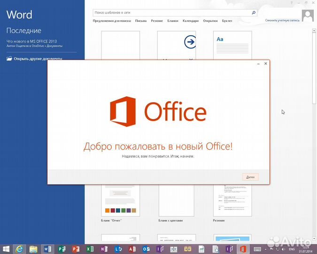The image size is (317, 254).
Task: Open Internet Explorer from taskbar
Action: click(x=19, y=249)
